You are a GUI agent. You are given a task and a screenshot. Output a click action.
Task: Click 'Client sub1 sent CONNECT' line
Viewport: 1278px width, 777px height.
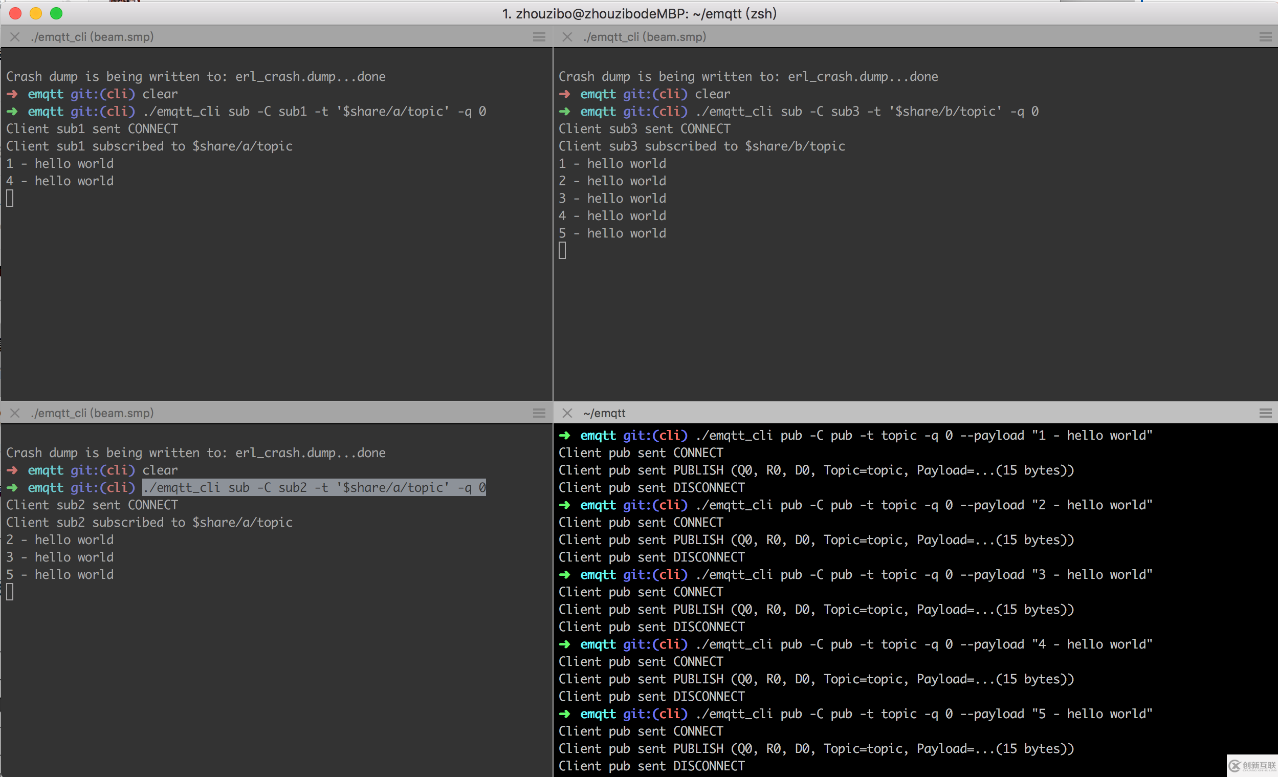tap(92, 128)
